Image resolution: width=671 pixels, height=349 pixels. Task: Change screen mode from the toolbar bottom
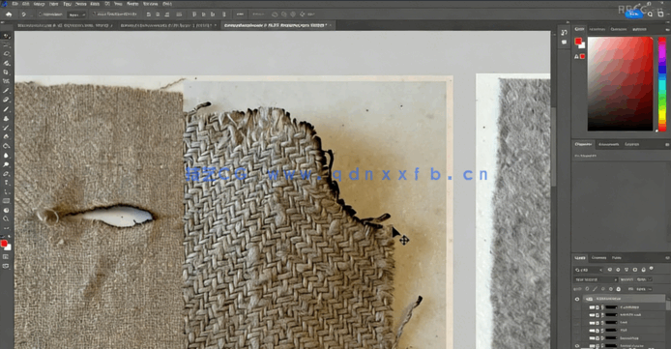click(x=6, y=266)
